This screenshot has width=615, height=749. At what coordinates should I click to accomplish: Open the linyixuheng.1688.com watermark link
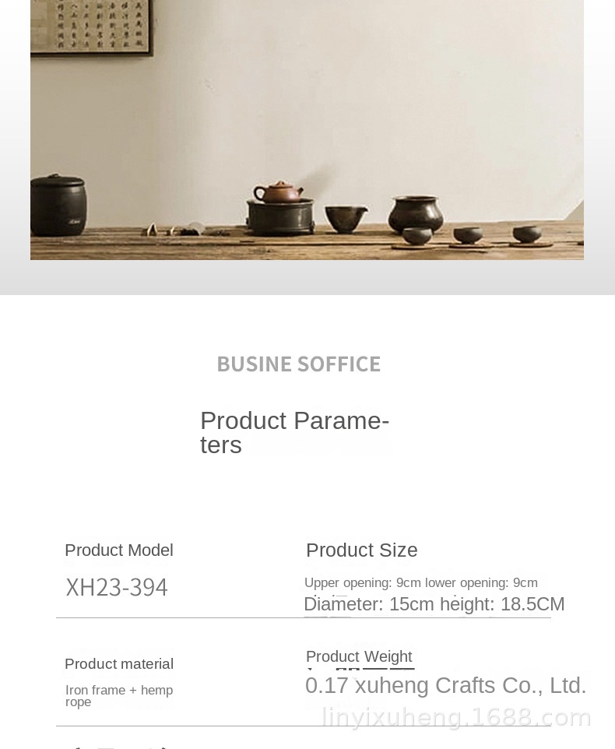[457, 717]
